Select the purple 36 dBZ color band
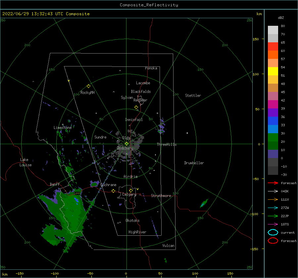This screenshot has height=278, width=298. 273,112
